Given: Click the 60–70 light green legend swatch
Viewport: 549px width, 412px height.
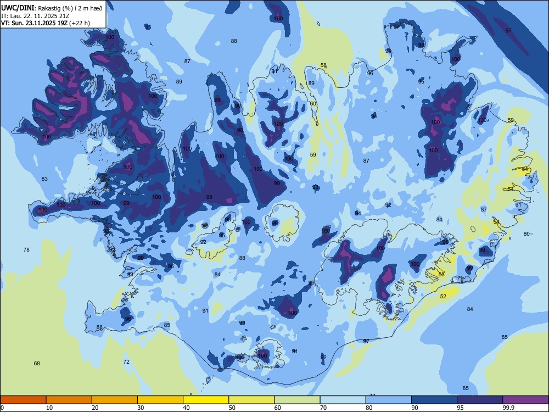Looking at the screenshot, I should (297, 400).
